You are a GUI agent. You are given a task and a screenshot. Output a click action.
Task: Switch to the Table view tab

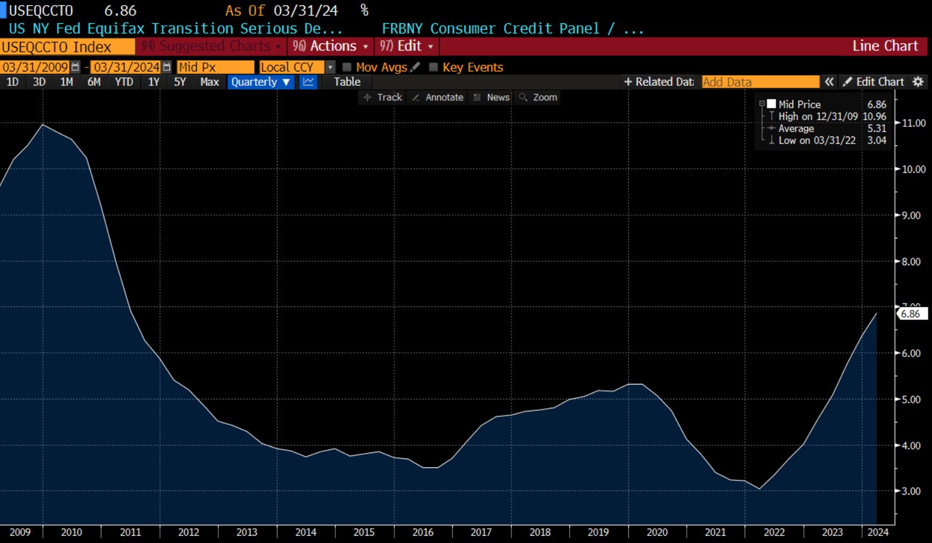point(347,82)
